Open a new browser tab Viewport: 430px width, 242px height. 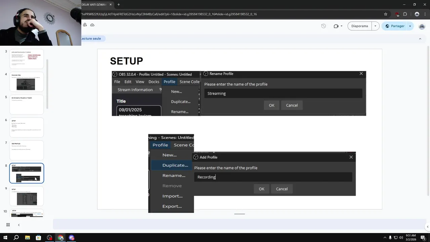click(119, 4)
